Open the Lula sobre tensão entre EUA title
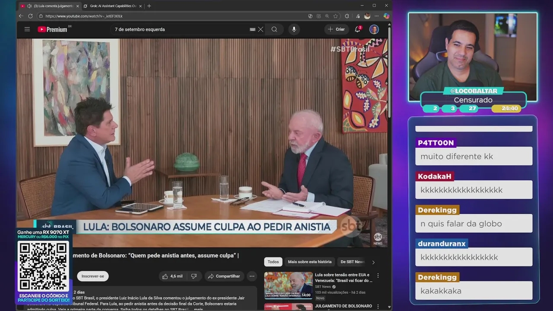Screen dimensions: 553x311 [x=343, y=277]
